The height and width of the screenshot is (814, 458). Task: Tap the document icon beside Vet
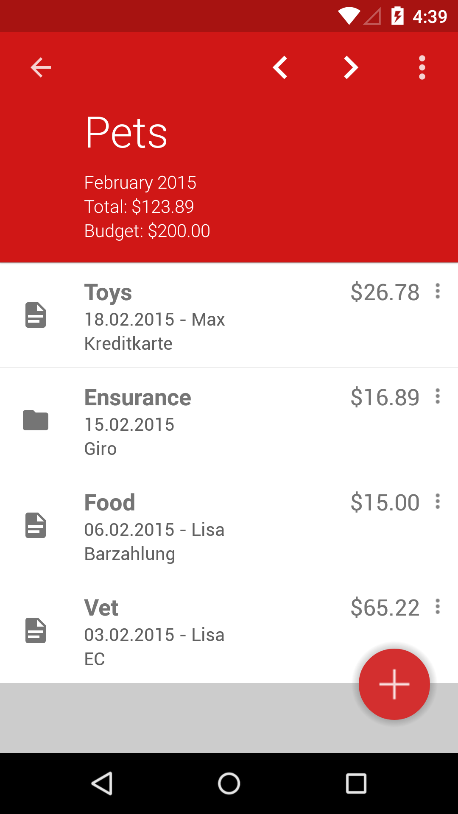coord(36,630)
